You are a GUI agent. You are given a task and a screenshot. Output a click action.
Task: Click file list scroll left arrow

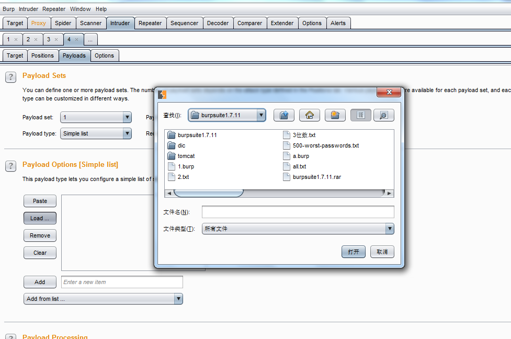coord(169,193)
